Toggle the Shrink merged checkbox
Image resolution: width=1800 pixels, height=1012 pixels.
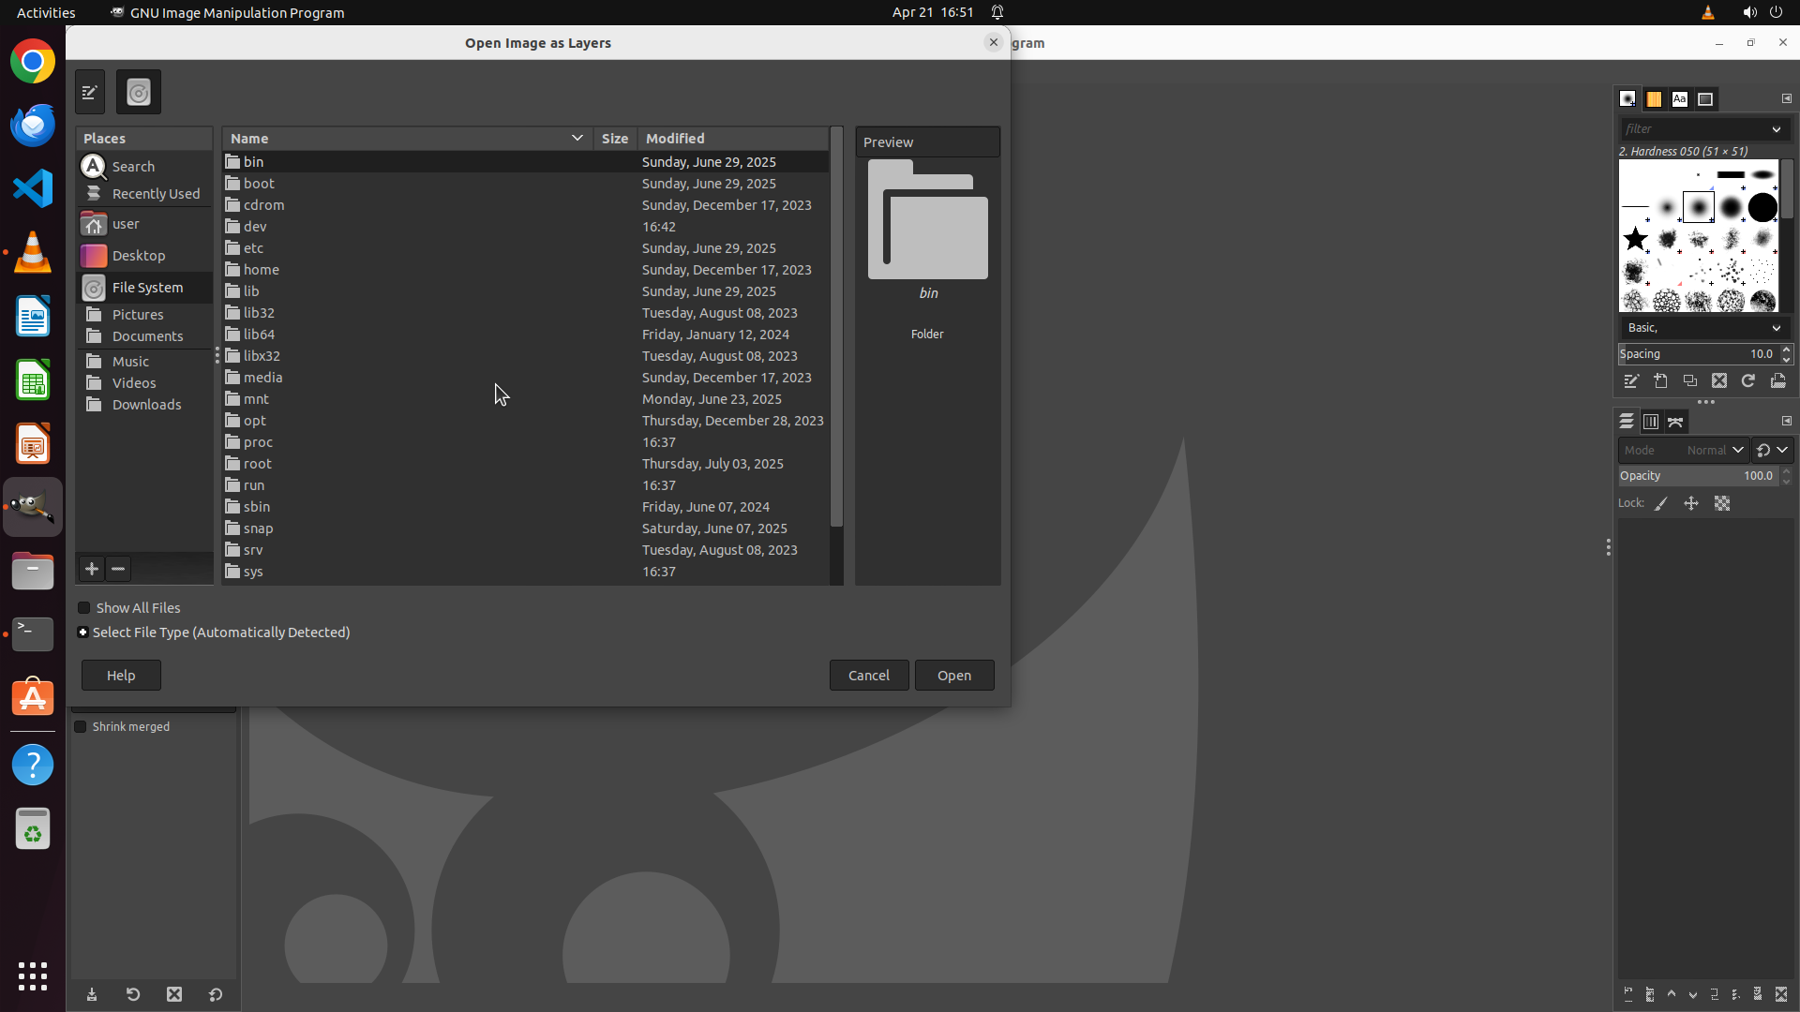(81, 727)
